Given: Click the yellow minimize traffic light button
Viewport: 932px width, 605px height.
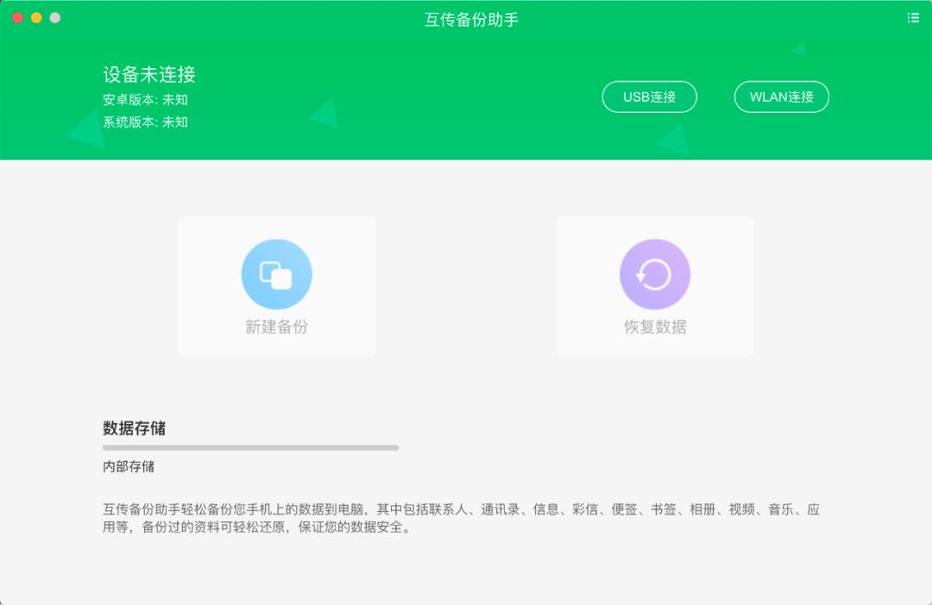Looking at the screenshot, I should pos(35,16).
